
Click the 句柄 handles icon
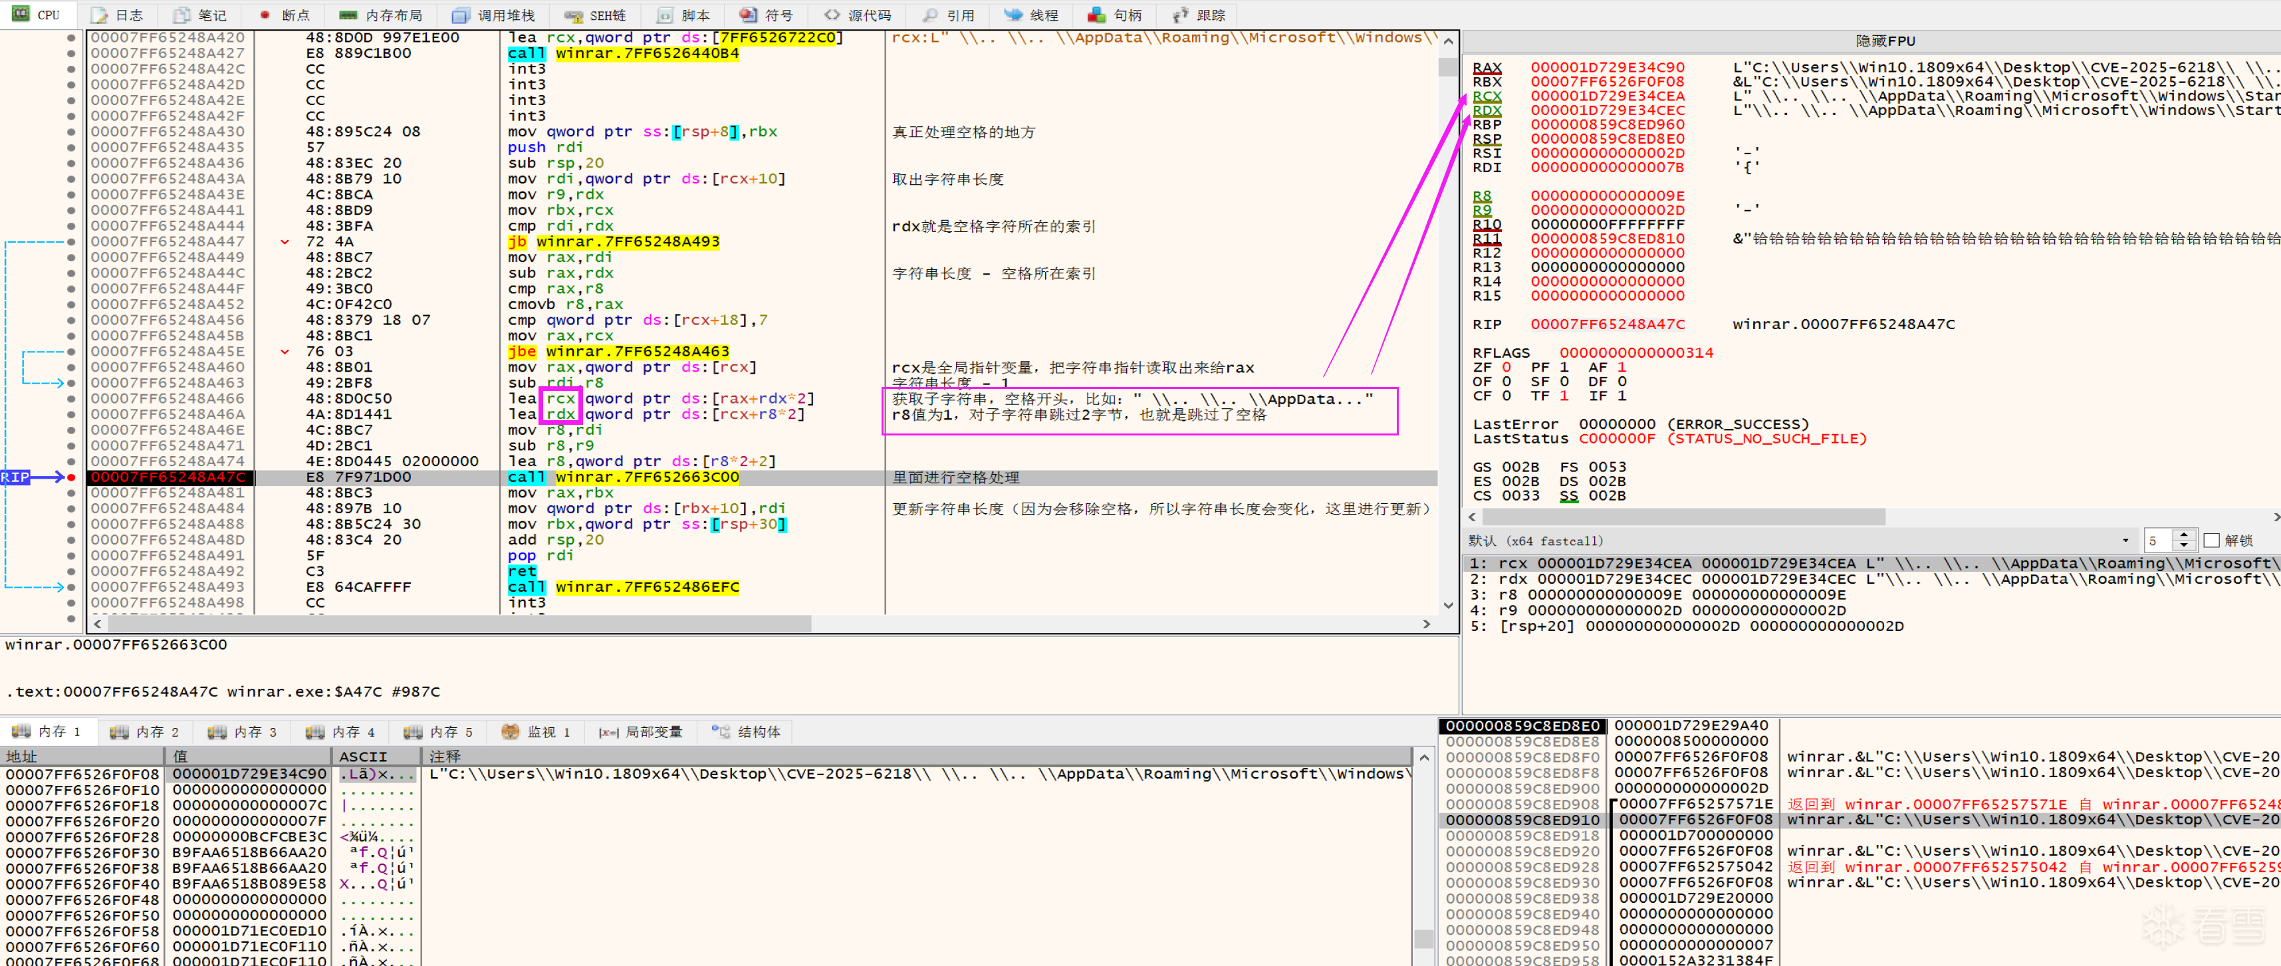[x=1096, y=15]
